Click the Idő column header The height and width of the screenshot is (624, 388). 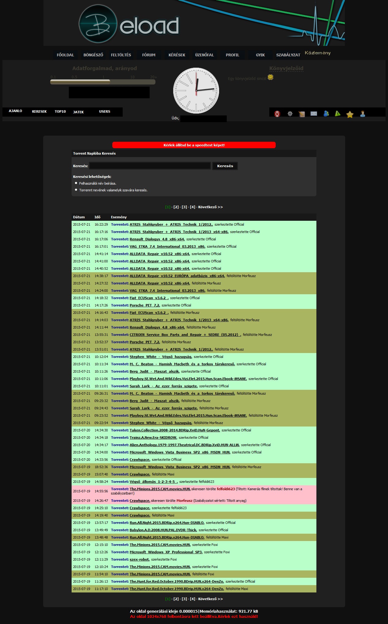pos(97,217)
